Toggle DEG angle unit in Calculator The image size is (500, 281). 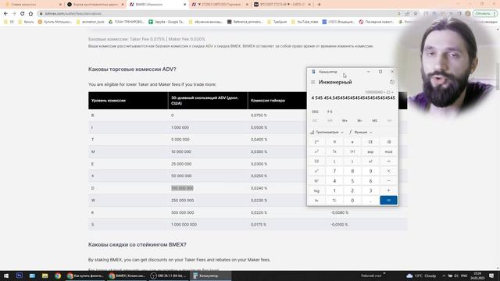coord(315,112)
